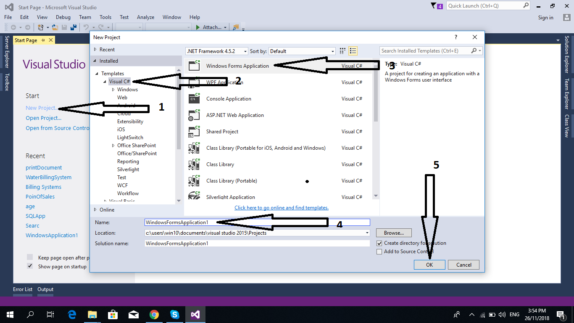Open Skype from the taskbar

[x=175, y=314]
